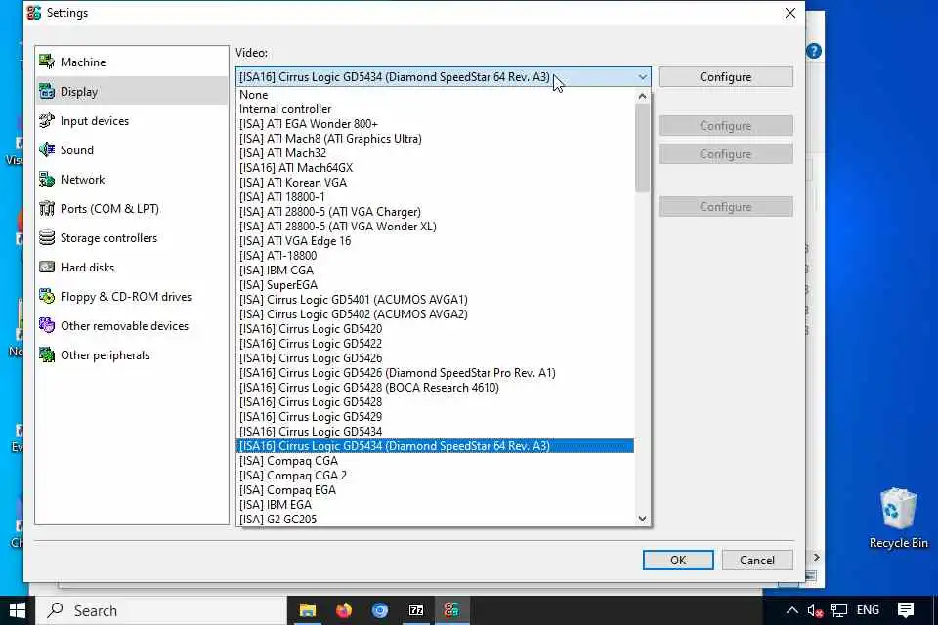
Task: Click the Cancel button
Action: pyautogui.click(x=756, y=560)
